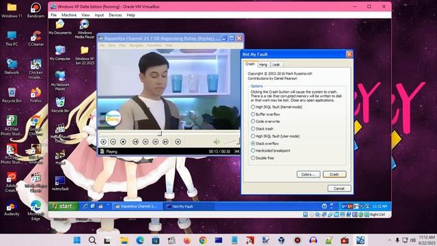Pause the media player video
Image resolution: width=437 pixels, height=246 pixels.
113,141
